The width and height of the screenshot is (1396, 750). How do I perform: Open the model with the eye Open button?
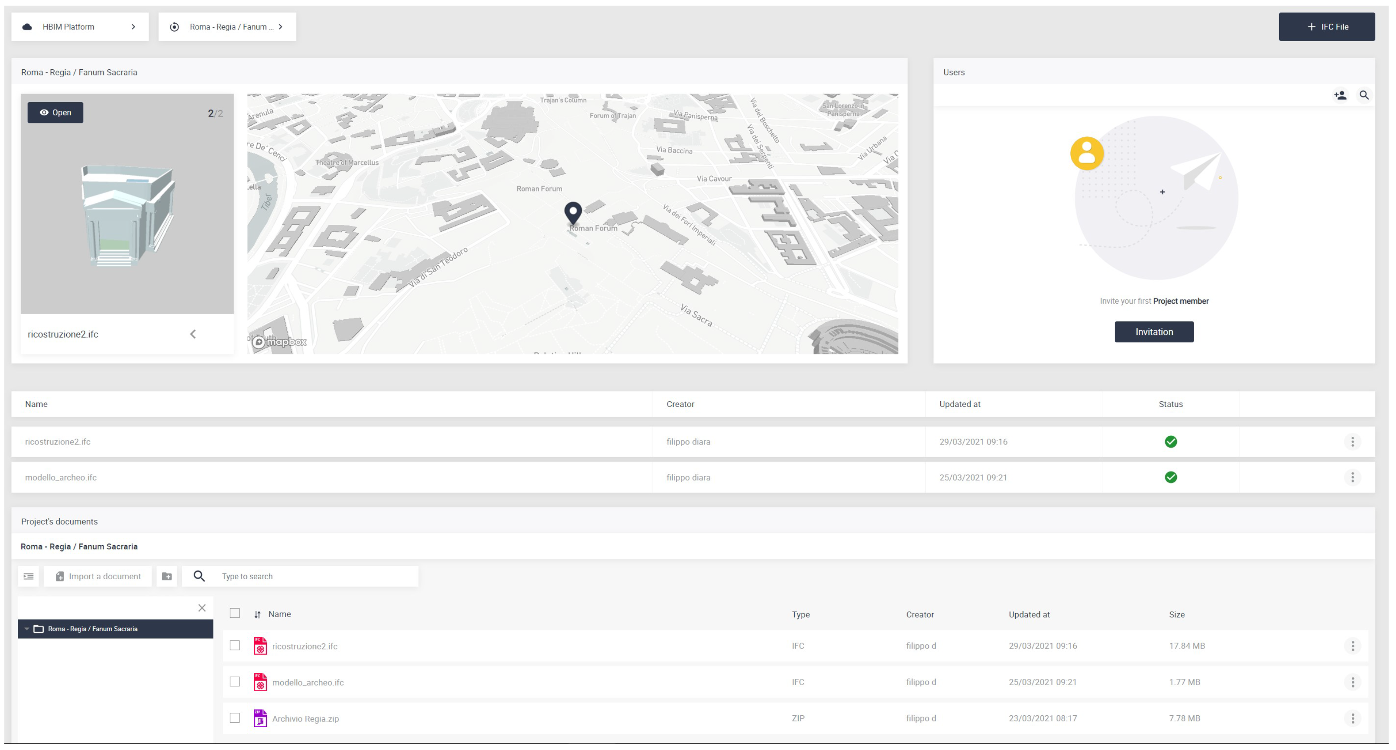pos(55,113)
